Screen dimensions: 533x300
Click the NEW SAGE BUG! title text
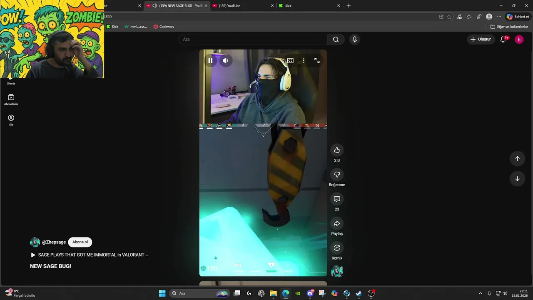click(50, 266)
